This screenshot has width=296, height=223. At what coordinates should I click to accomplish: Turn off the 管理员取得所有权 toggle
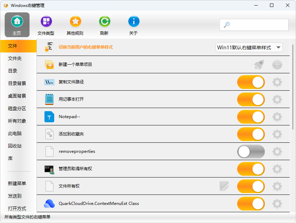coord(251,169)
